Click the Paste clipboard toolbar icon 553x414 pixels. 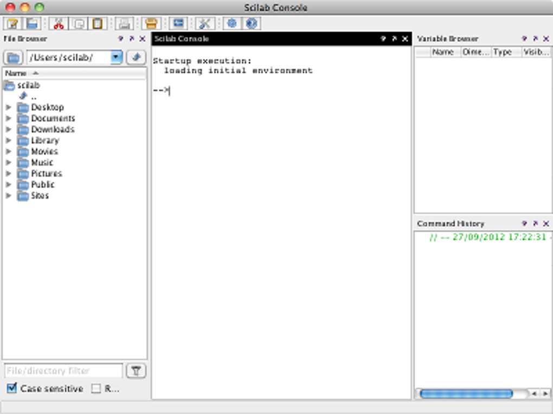98,24
